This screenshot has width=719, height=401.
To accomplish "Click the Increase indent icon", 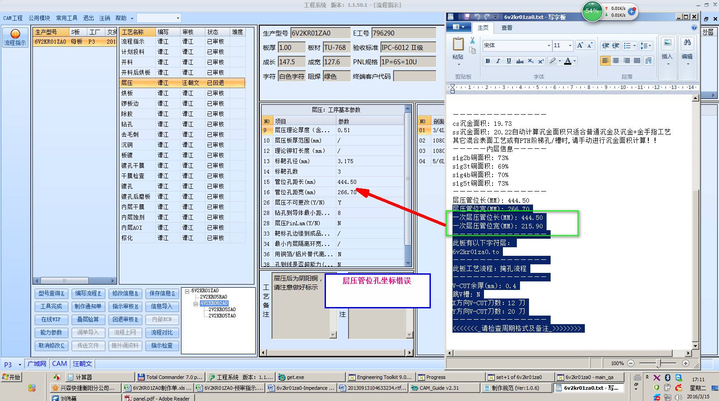I will (615, 46).
